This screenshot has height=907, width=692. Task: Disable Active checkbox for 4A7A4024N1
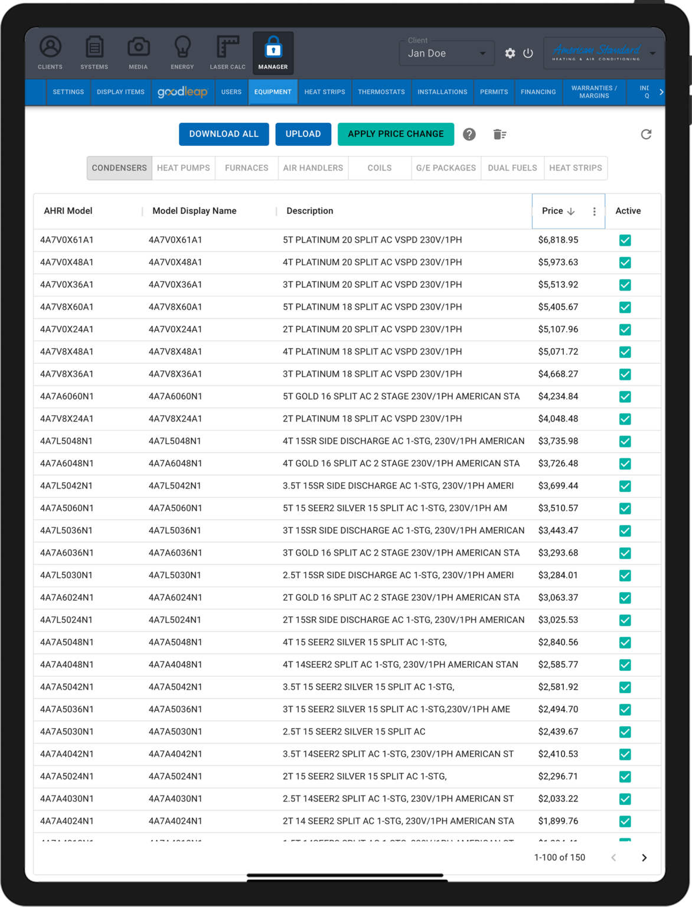pos(625,821)
